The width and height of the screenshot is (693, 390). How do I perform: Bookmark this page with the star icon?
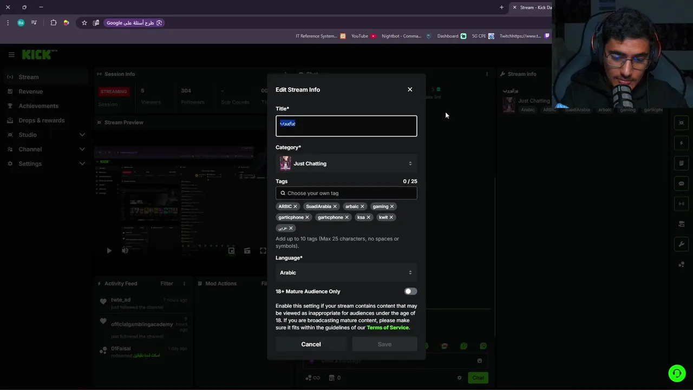(x=84, y=23)
